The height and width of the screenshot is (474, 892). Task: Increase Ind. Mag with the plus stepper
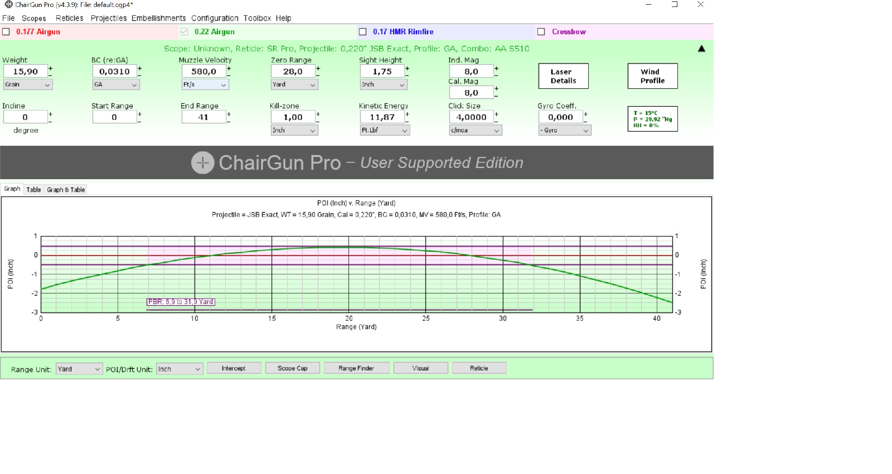[496, 68]
